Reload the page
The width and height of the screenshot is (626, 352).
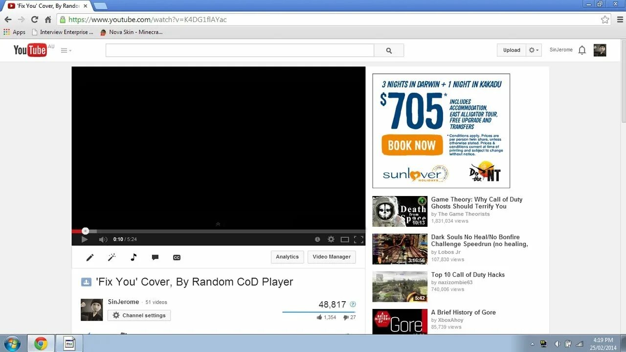34,20
